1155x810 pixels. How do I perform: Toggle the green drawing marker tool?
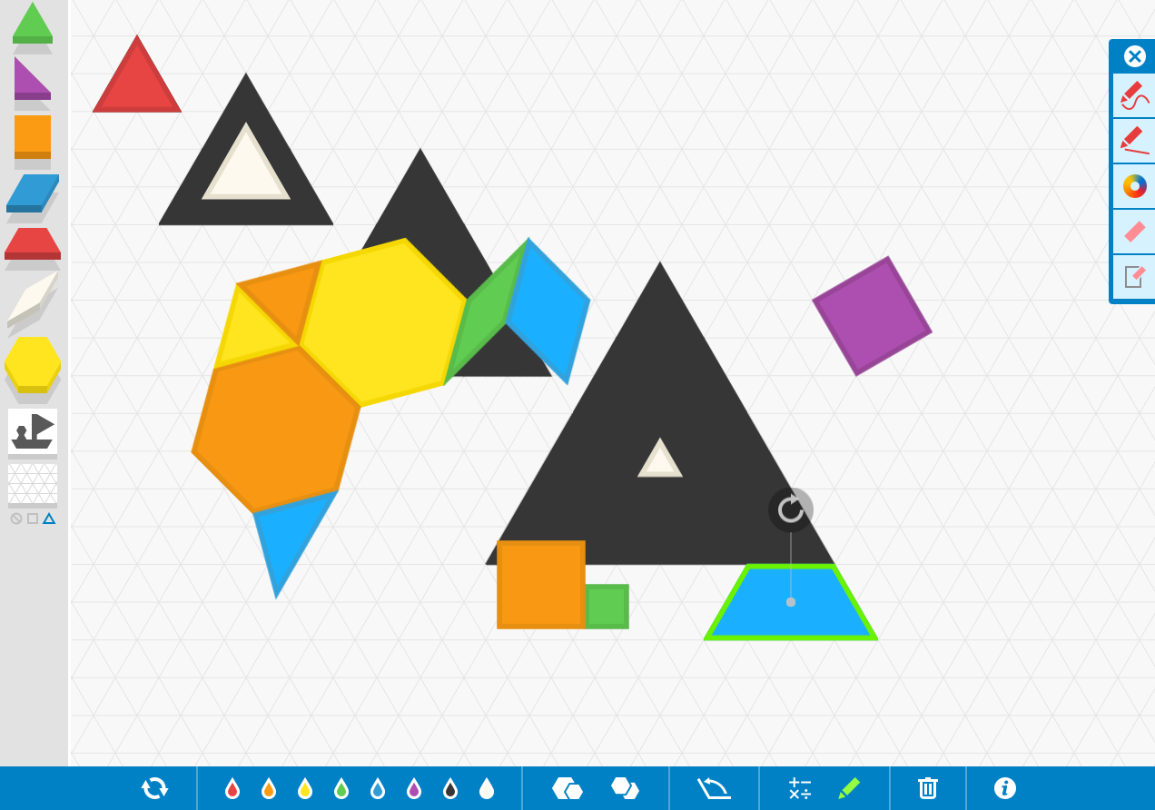pos(849,788)
